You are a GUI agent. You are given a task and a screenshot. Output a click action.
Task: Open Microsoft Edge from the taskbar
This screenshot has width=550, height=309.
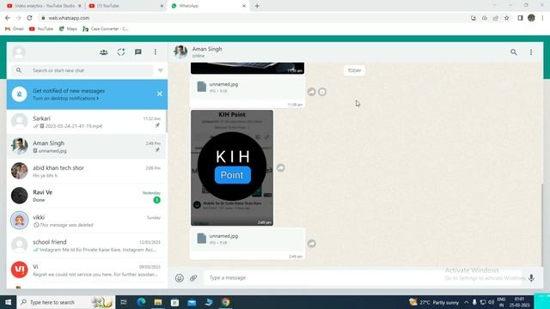point(141,302)
